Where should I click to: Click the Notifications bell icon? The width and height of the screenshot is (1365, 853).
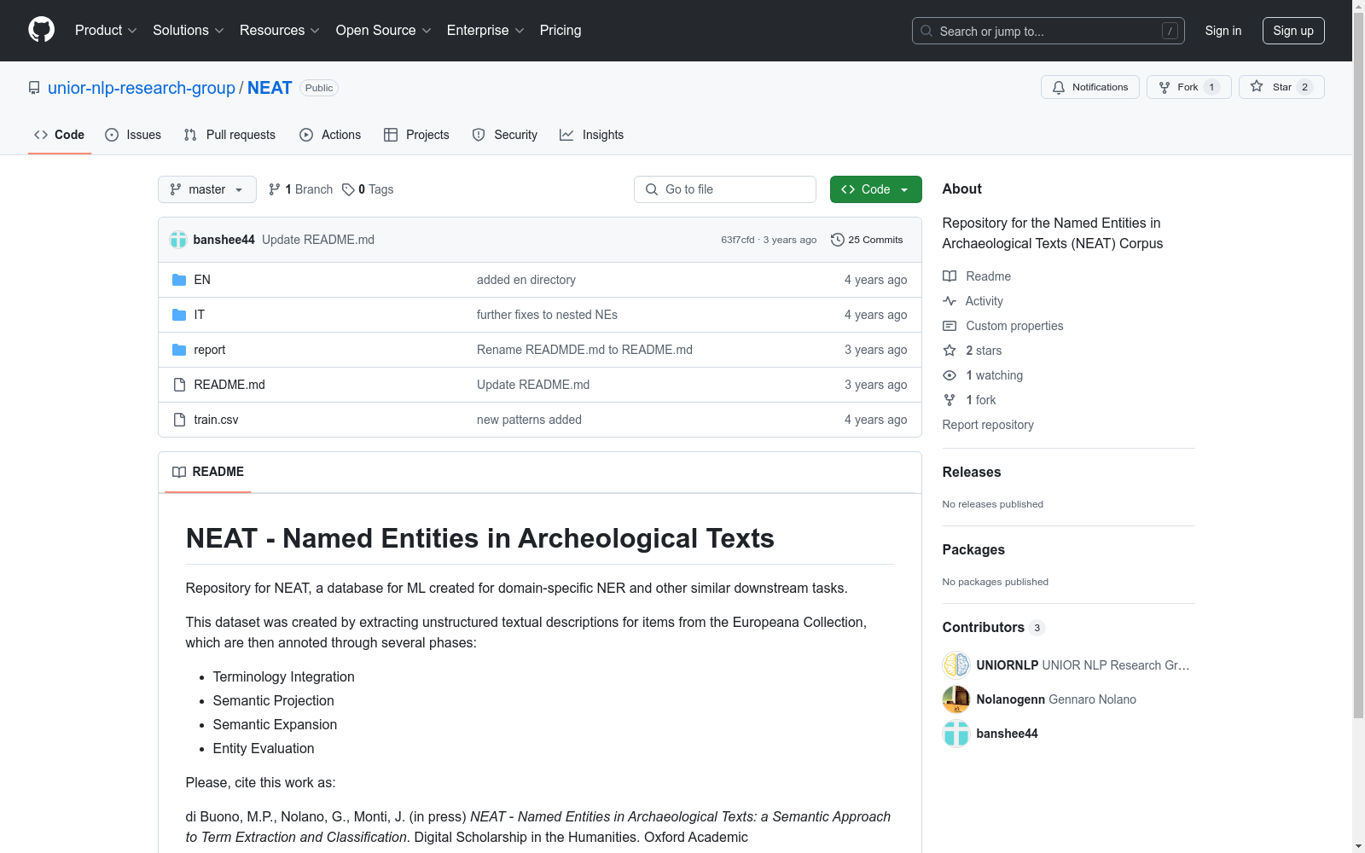point(1059,87)
